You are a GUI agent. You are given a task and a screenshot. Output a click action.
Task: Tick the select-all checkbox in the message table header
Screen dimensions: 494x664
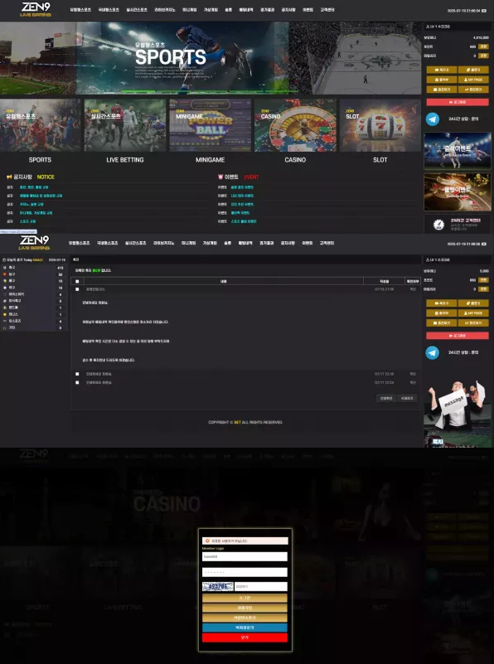77,281
